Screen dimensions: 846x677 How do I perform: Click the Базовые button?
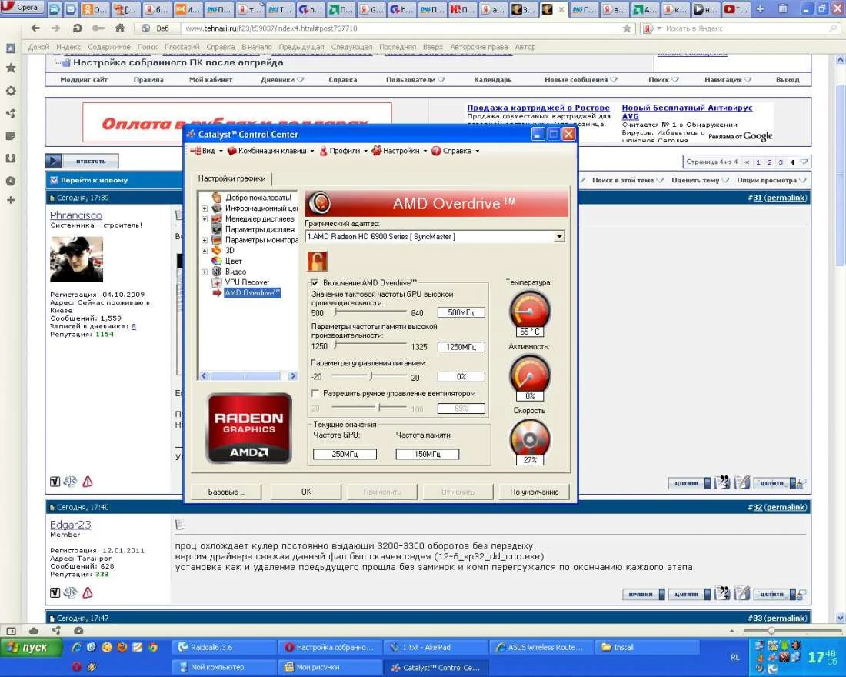point(226,492)
